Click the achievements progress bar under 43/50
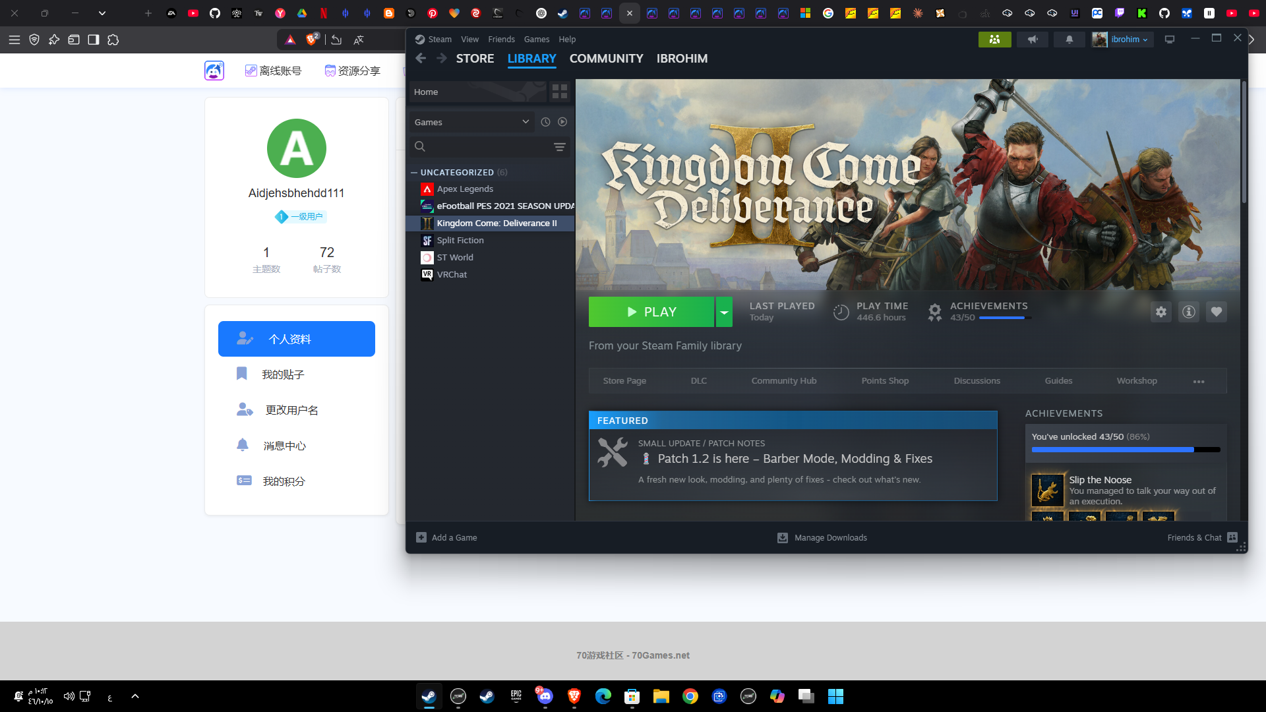 [x=1005, y=318]
